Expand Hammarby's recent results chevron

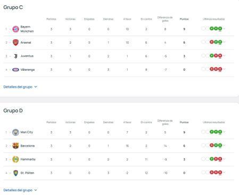click(x=224, y=159)
